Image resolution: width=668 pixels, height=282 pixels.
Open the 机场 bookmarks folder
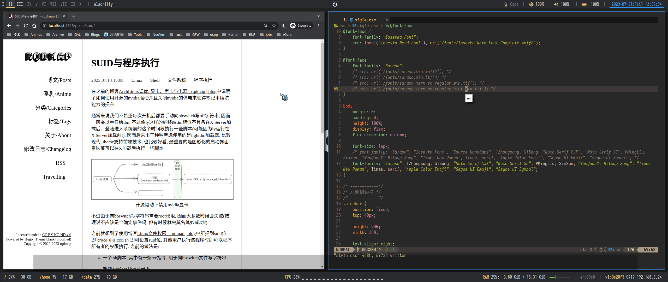(249, 34)
